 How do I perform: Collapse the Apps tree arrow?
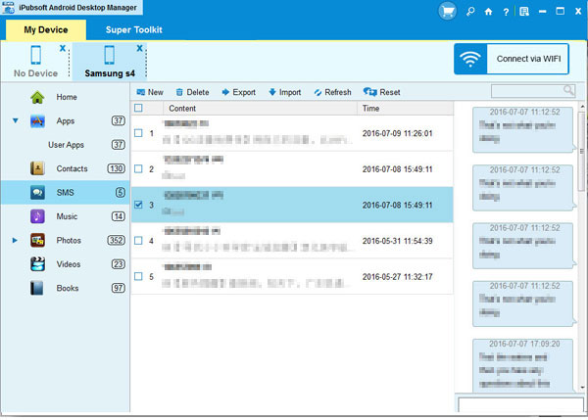(x=15, y=121)
